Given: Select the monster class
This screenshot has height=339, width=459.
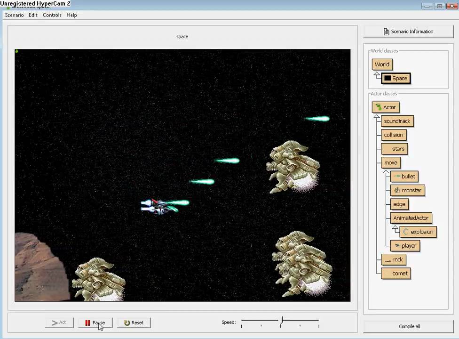Looking at the screenshot, I should click(407, 190).
